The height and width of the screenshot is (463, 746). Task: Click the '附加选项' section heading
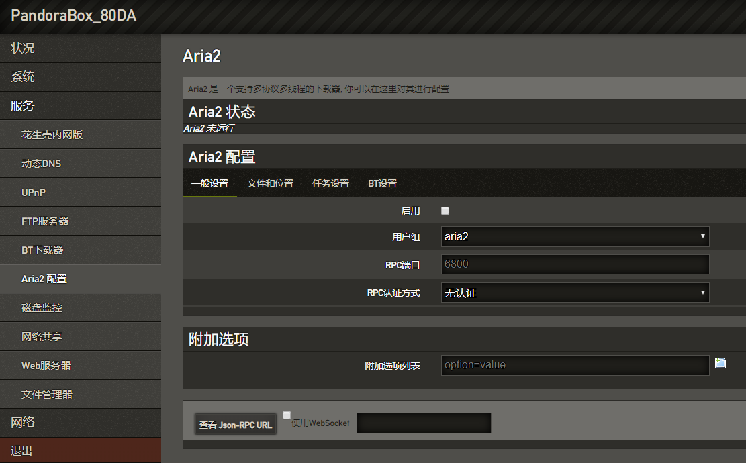(219, 340)
